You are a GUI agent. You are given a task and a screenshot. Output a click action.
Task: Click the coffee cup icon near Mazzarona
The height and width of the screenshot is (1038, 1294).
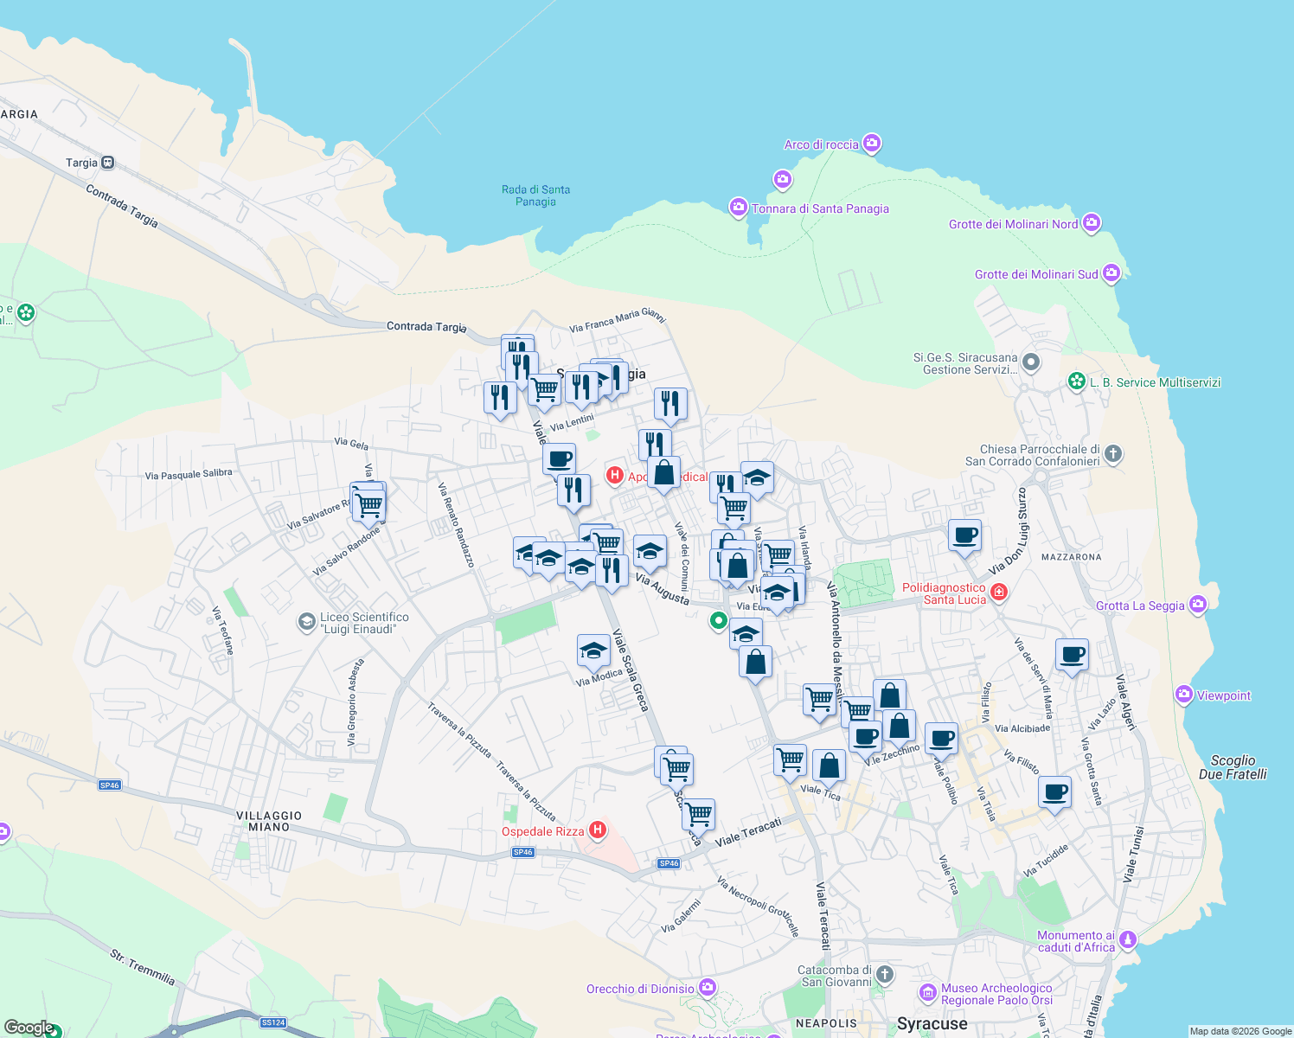[964, 536]
